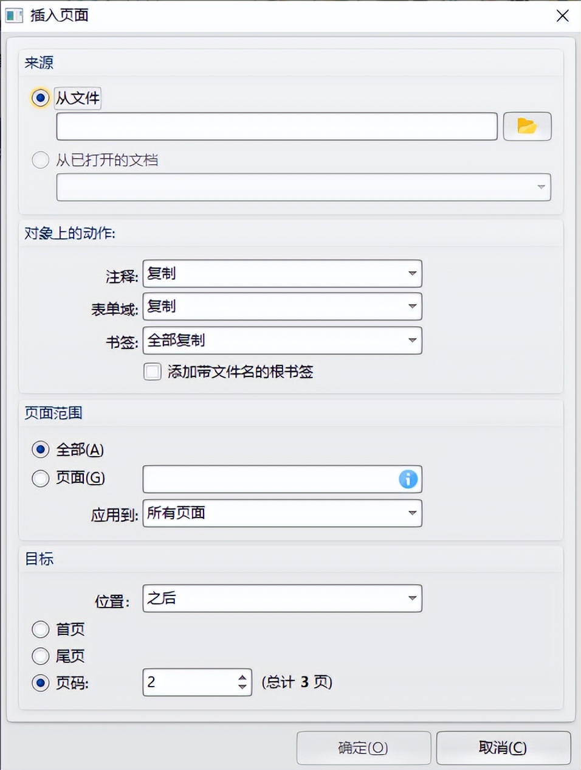This screenshot has height=770, width=581.
Task: Click the empty file path input field
Action: 277,127
